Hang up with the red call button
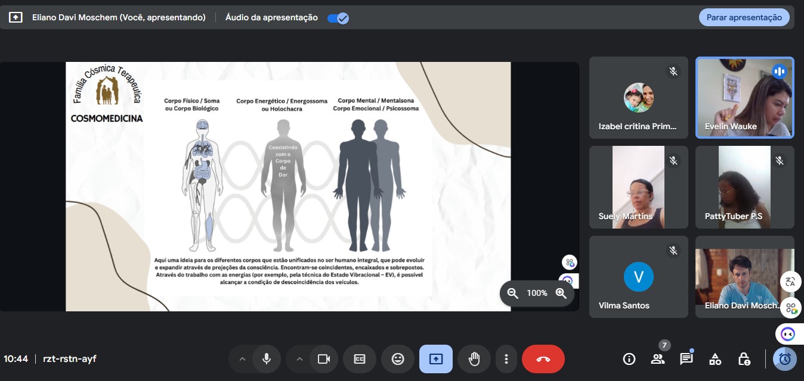Image resolution: width=804 pixels, height=381 pixels. coord(543,359)
